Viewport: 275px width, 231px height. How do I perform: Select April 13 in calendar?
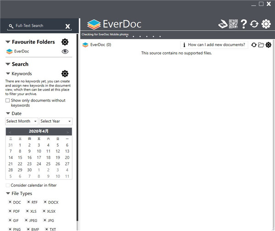click(x=67, y=151)
